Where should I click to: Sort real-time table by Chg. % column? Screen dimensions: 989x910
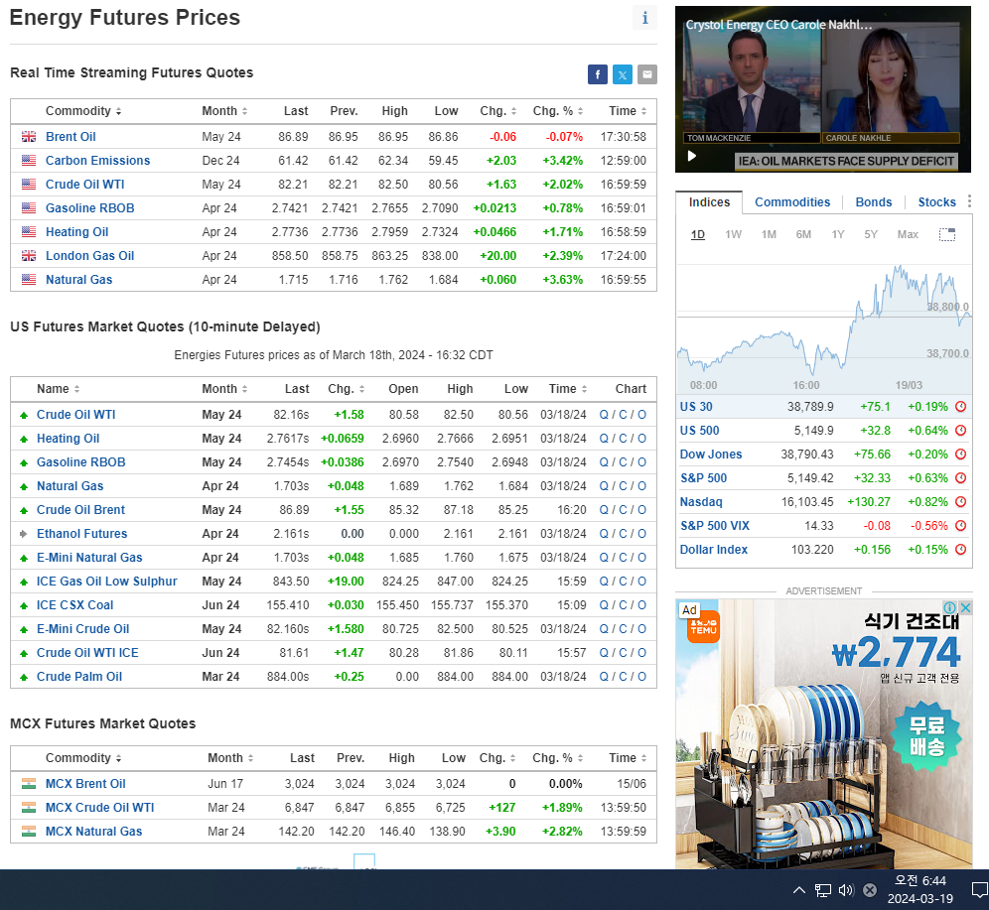[x=558, y=111]
